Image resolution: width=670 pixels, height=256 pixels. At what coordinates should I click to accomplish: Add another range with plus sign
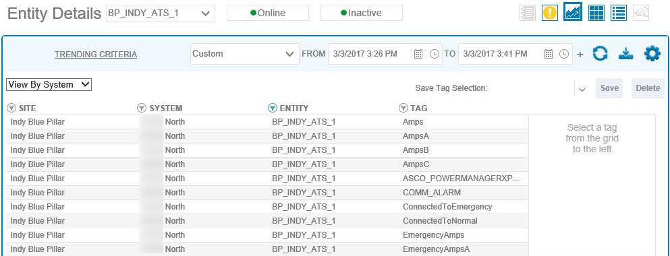click(580, 55)
